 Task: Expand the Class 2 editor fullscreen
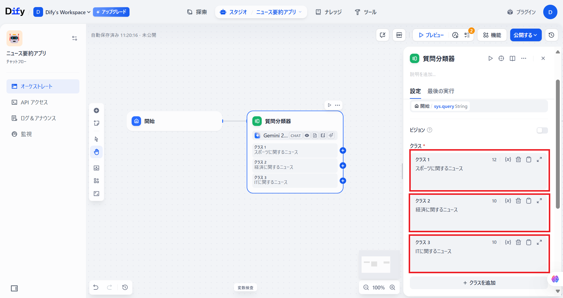539,201
